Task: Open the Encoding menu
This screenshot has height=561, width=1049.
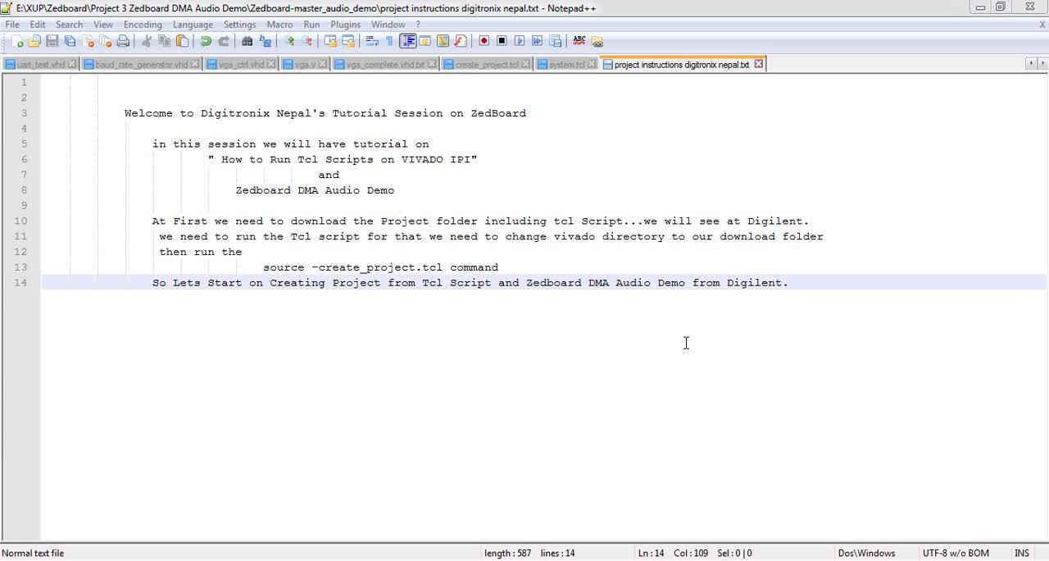Action: 143,25
